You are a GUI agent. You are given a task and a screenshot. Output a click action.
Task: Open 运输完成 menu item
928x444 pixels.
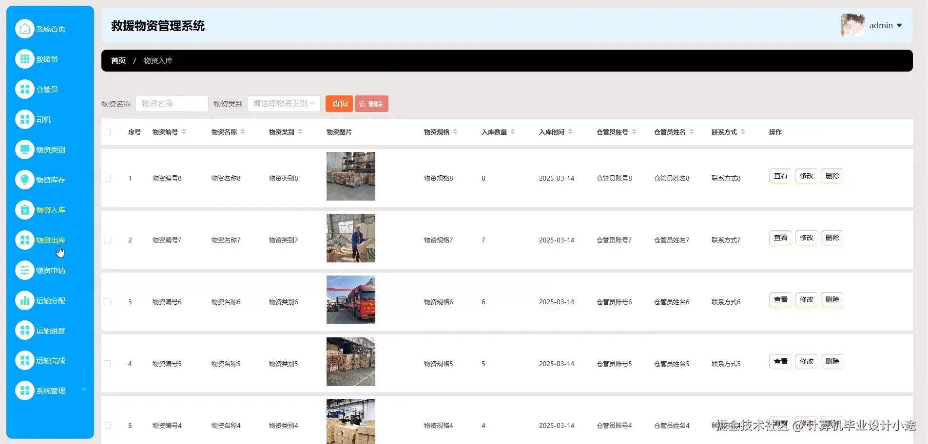pos(51,361)
